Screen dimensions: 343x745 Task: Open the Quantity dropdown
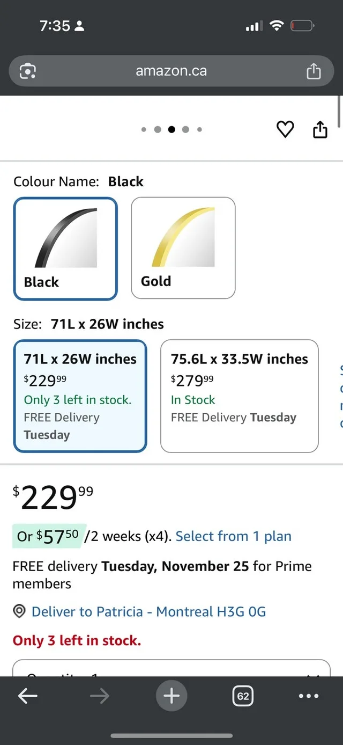[171, 675]
